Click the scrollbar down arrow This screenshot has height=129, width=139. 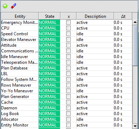(x=135, y=126)
